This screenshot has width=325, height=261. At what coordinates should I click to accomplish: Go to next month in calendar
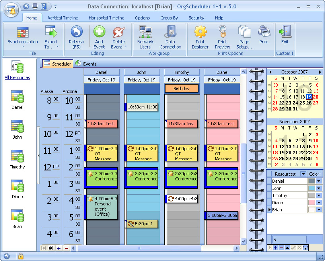(320, 72)
